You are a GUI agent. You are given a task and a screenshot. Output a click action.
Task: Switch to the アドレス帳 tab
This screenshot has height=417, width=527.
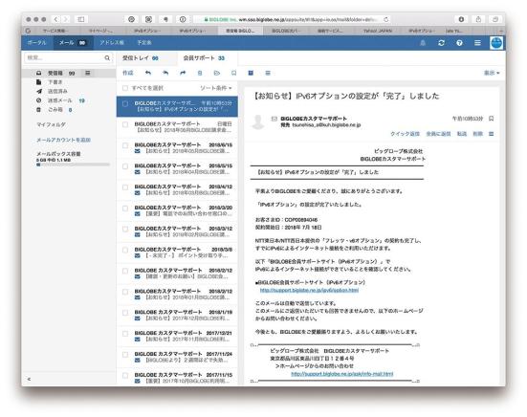point(112,43)
